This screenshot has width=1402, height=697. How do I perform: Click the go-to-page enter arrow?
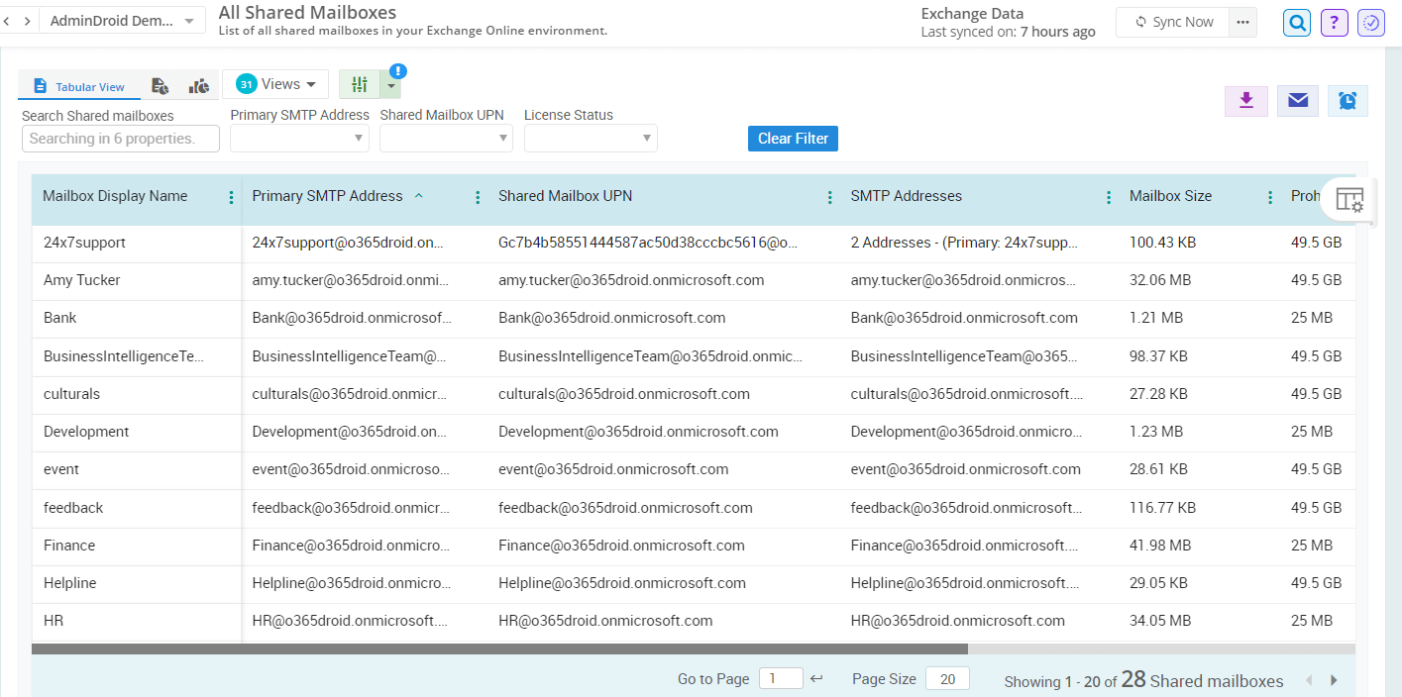click(816, 679)
